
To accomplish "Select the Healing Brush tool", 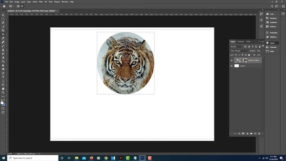I will click(x=3, y=42).
